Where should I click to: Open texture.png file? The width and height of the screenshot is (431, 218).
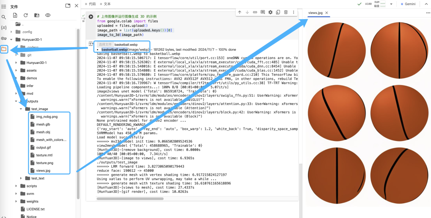[45, 163]
